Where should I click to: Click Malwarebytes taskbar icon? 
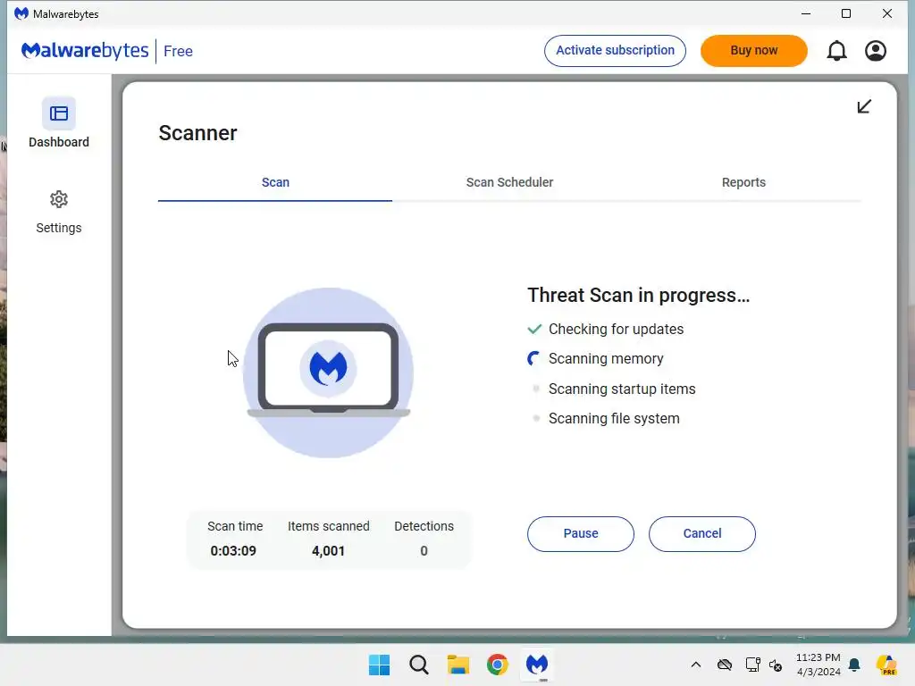(x=537, y=665)
